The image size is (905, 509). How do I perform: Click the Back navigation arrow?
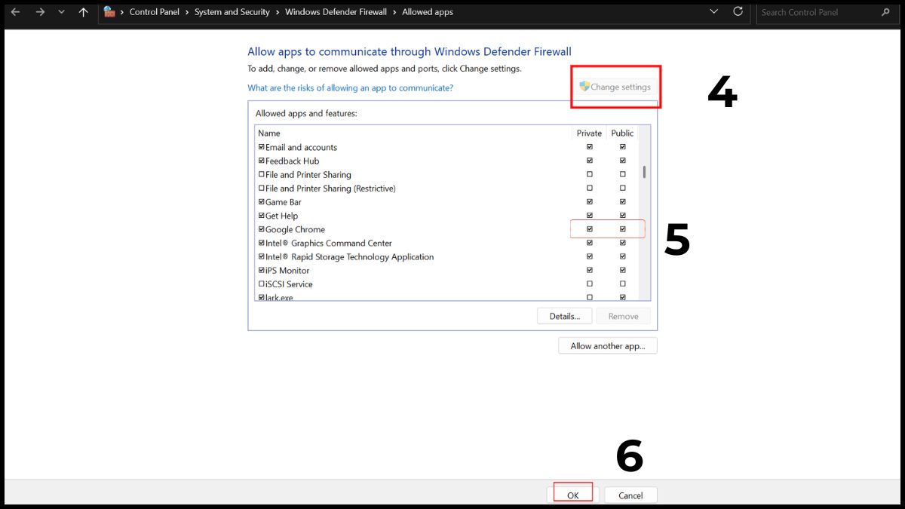(15, 12)
